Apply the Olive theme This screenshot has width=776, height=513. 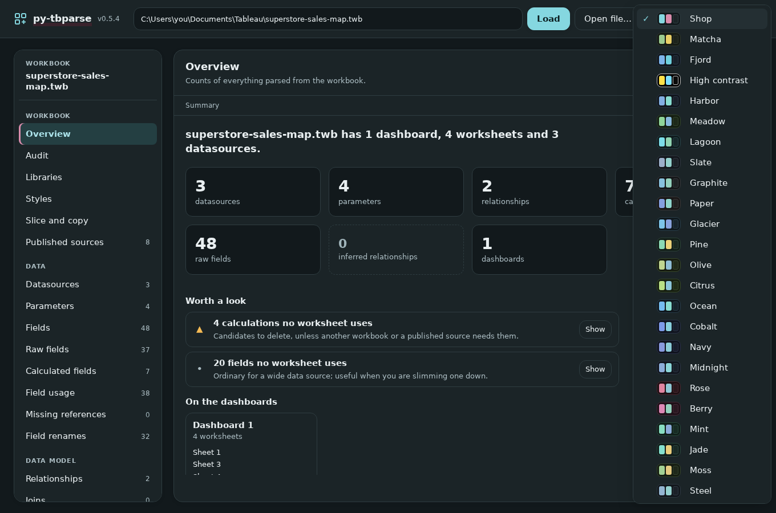point(702,265)
